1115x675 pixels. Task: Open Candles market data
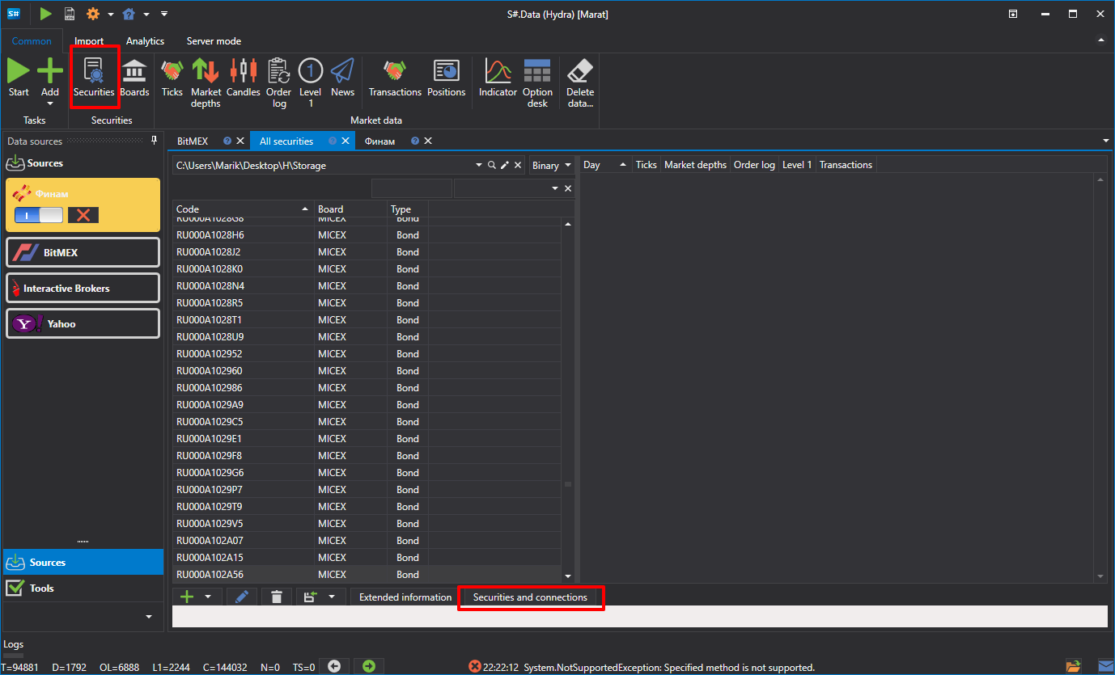point(243,79)
